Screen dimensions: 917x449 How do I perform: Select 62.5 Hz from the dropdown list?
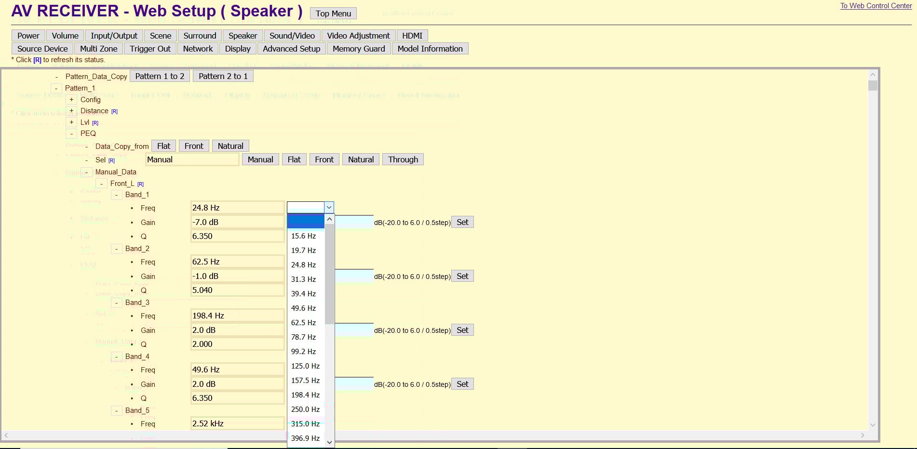[303, 323]
